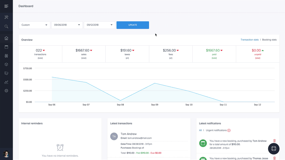Click 'You have no internal reminders.' text
This screenshot has height=160, width=285.
pyautogui.click(x=60, y=156)
